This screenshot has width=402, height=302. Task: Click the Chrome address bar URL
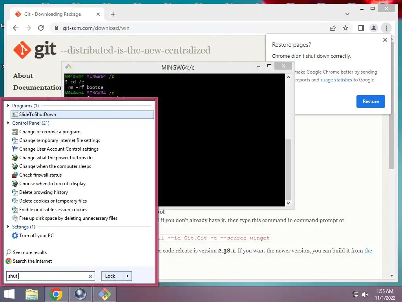click(x=96, y=28)
